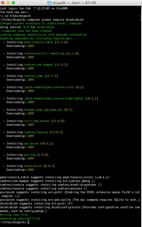The image size is (142, 227).
Task: Click the 'psy/psysh' package name in install list
Action: 31,144
